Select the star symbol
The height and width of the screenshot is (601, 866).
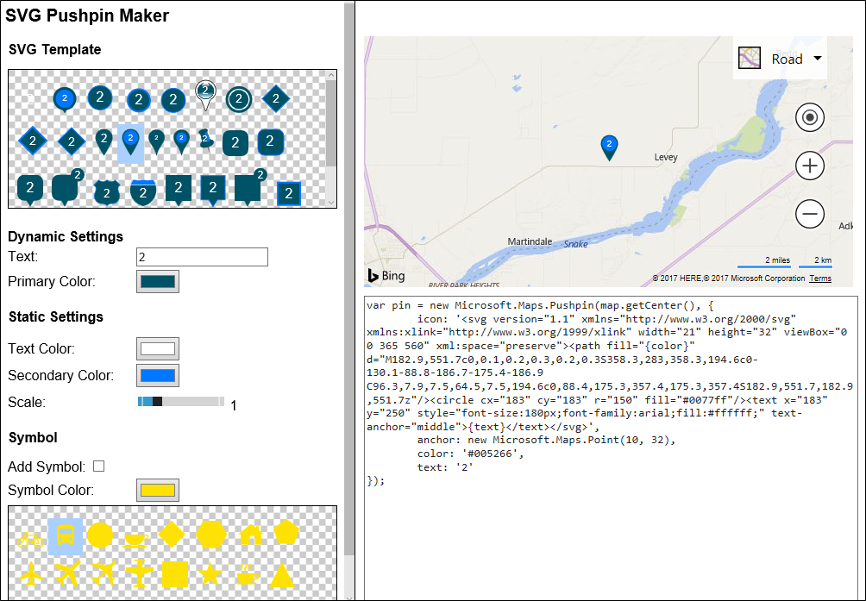click(x=210, y=572)
